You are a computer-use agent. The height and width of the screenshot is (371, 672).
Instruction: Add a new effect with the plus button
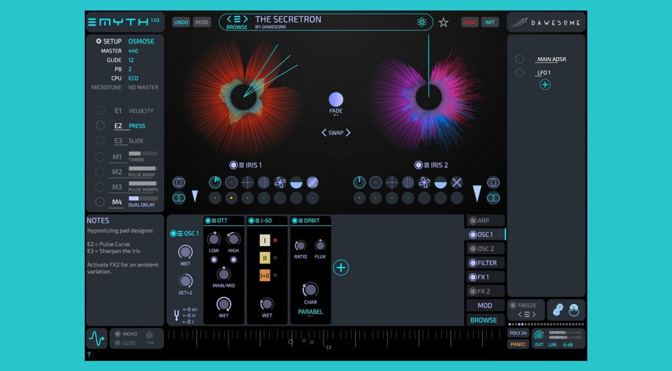click(341, 267)
